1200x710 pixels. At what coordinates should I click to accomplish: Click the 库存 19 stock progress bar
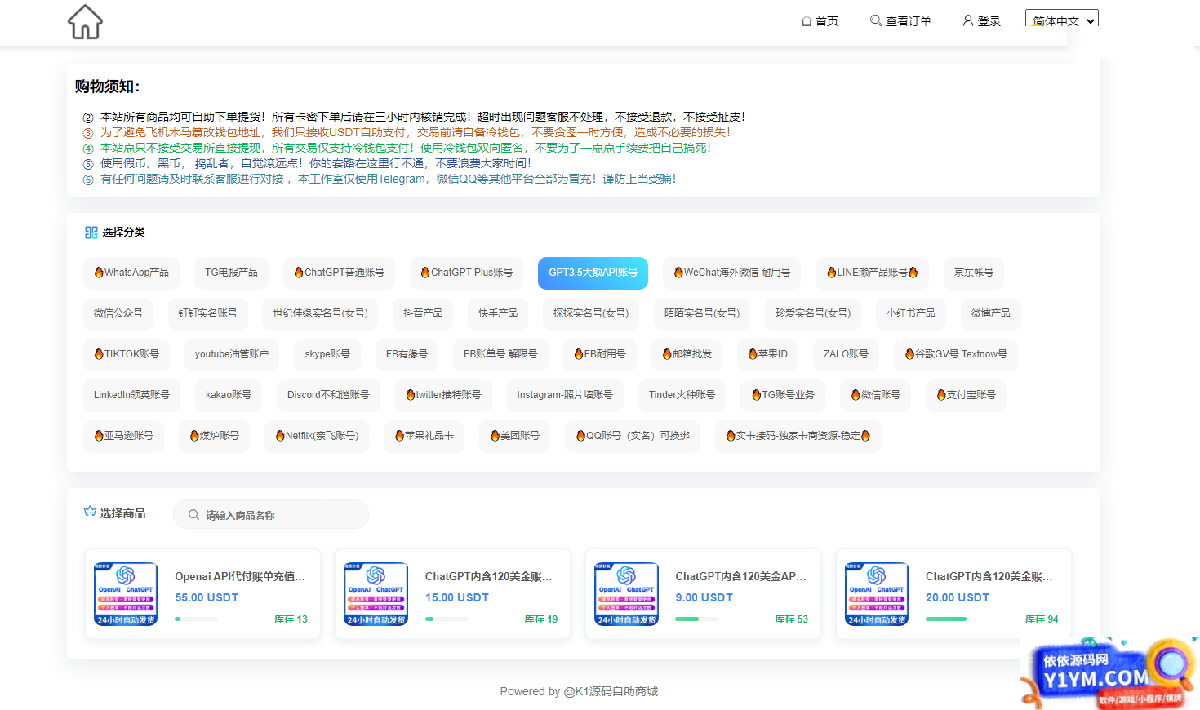[x=447, y=619]
